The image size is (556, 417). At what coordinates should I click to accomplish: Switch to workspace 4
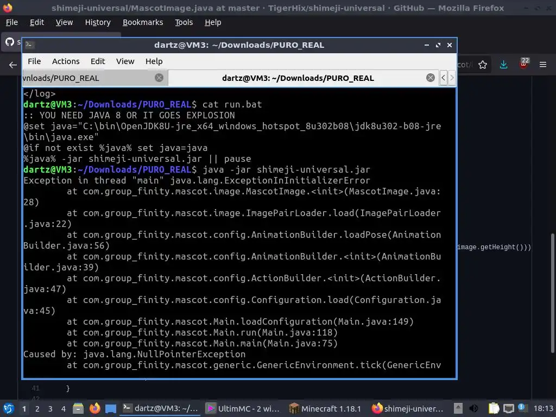(x=64, y=409)
